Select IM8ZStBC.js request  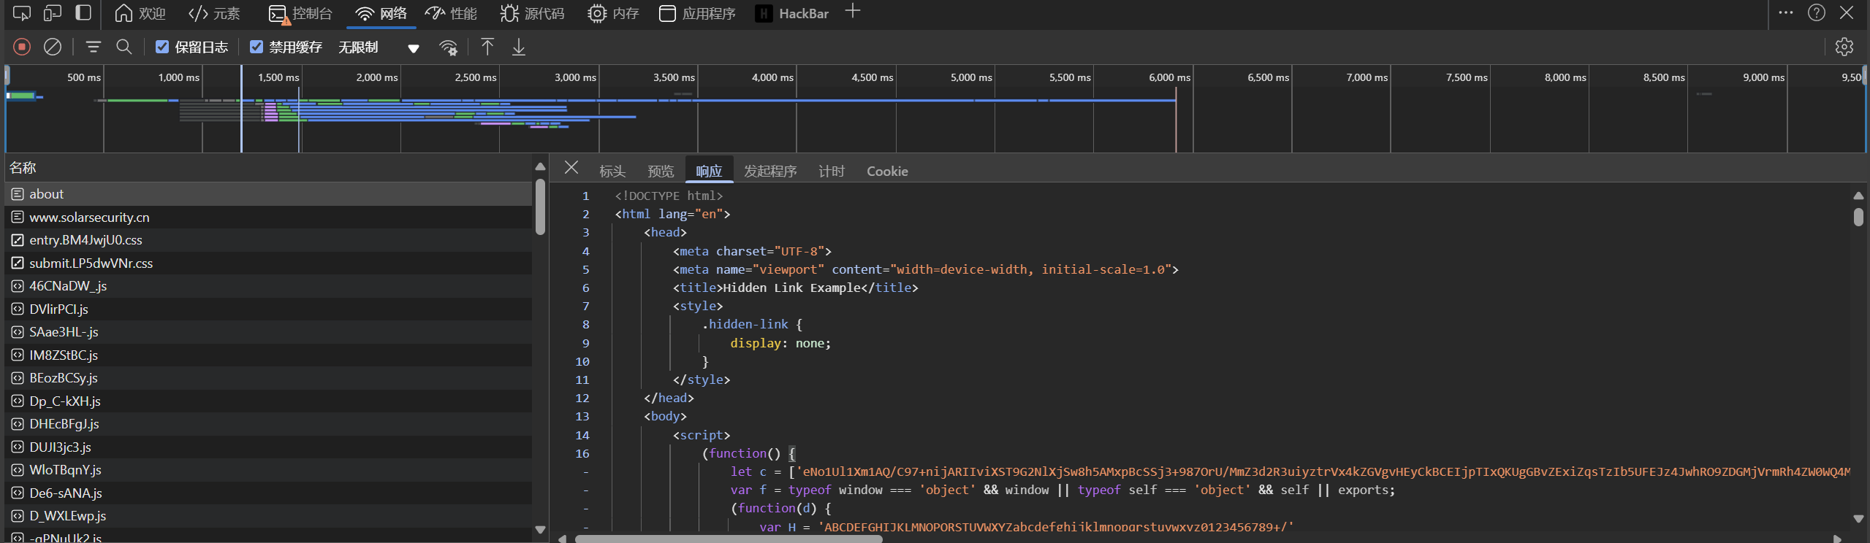tap(269, 355)
